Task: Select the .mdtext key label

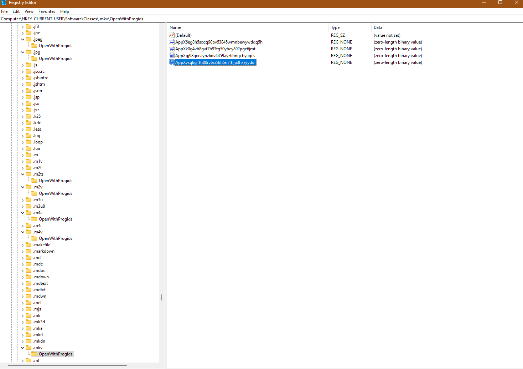Action: [x=41, y=283]
